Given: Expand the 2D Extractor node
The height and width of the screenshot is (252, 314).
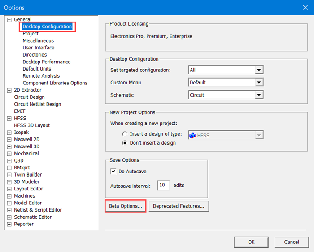Looking at the screenshot, I should pos(9,90).
